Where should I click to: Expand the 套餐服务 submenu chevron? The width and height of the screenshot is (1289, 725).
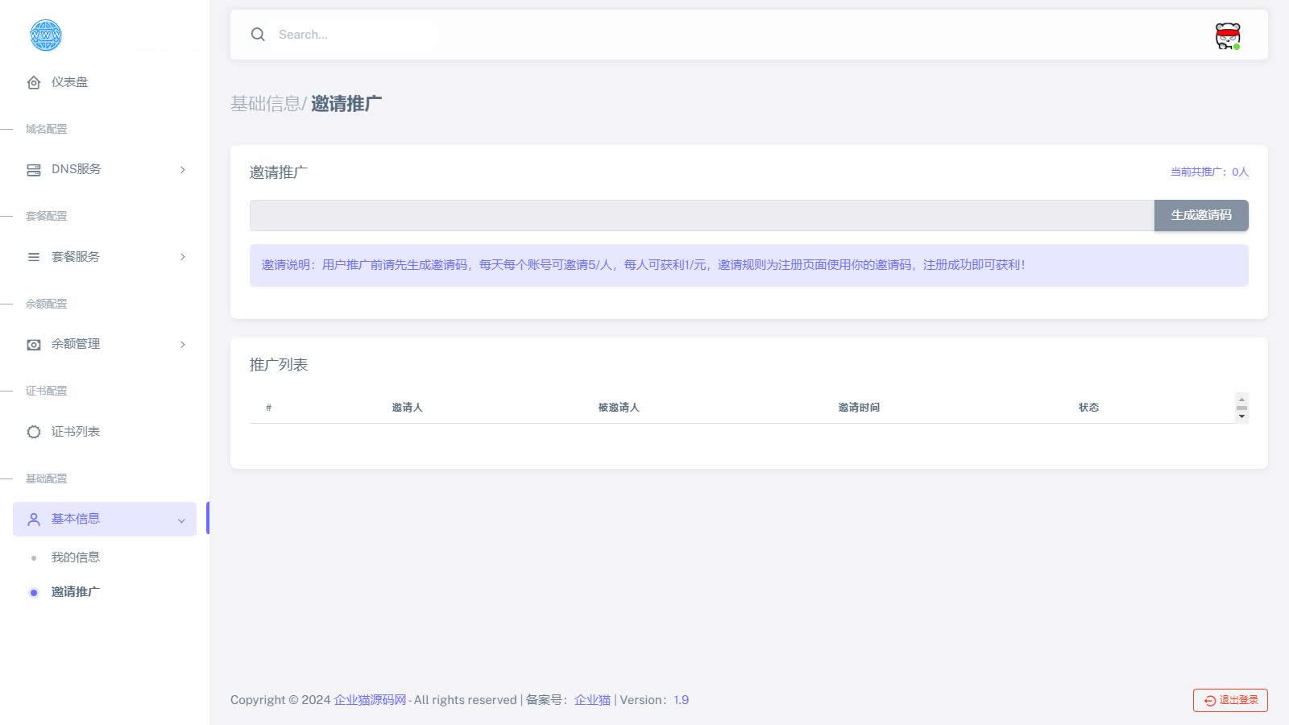point(183,256)
